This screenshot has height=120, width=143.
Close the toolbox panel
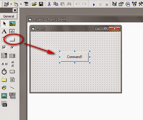[15, 10]
